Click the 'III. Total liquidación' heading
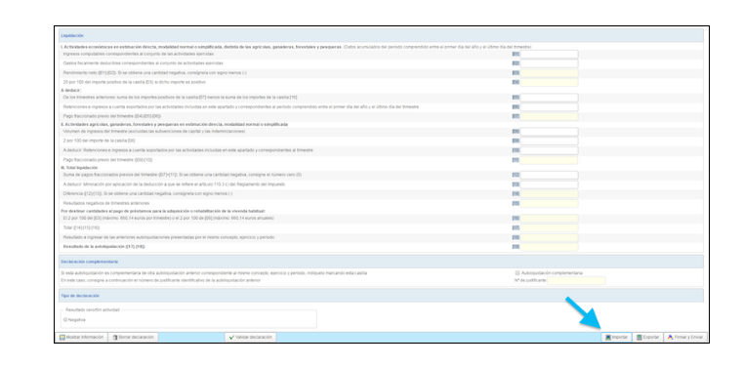Screen dimensions: 743x367 click(79, 168)
